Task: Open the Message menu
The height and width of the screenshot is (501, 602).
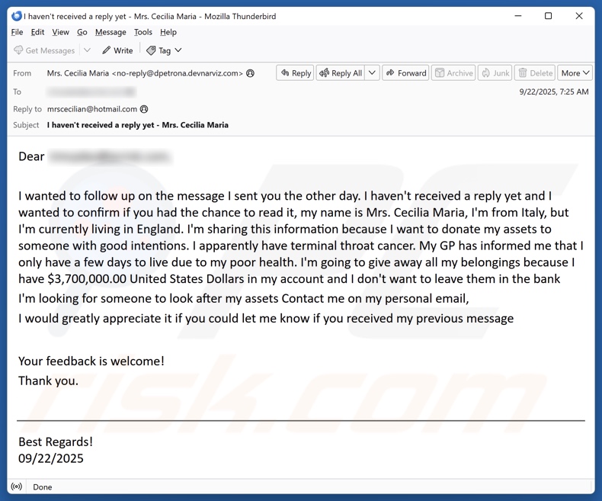Action: tap(110, 32)
